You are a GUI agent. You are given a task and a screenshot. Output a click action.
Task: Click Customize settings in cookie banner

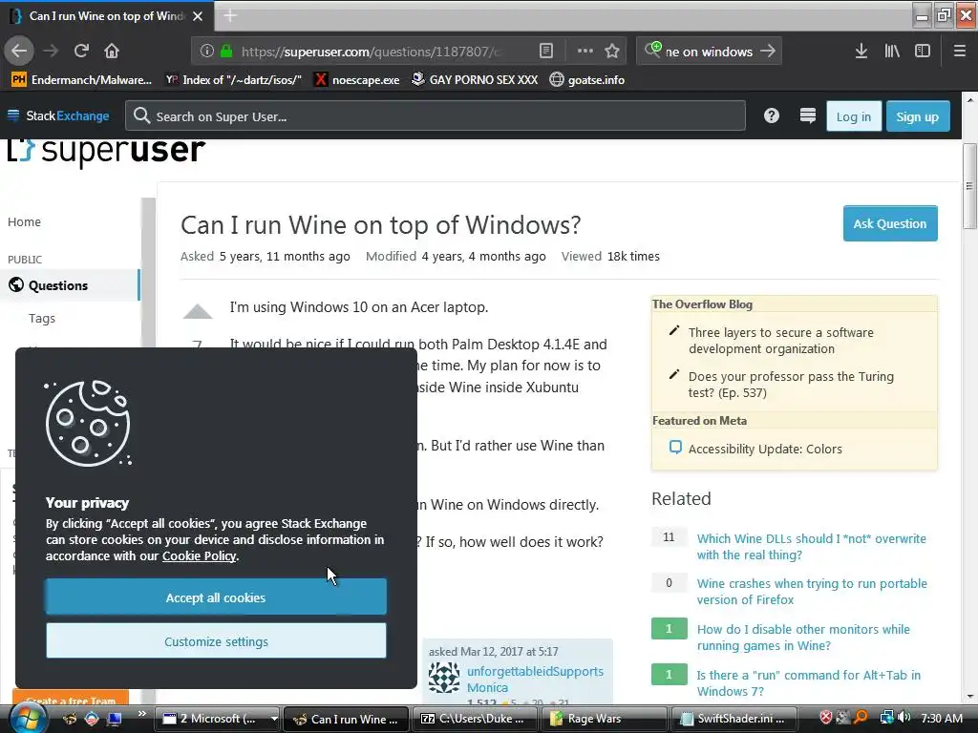coord(216,641)
